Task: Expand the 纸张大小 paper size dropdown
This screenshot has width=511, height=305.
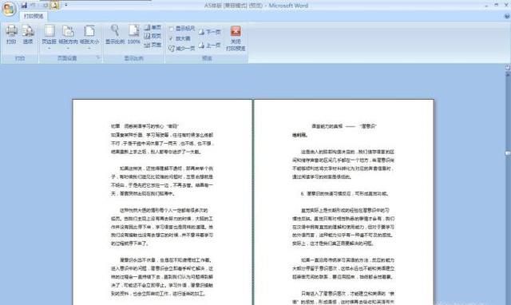Action: [89, 38]
